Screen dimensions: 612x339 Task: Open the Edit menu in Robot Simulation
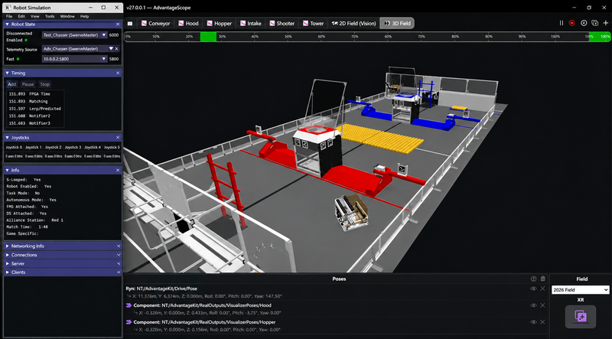click(x=21, y=16)
